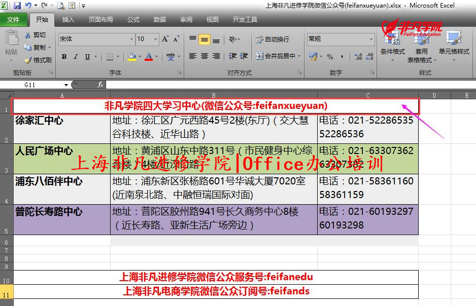Click into the formula bar input
The image size is (476, 306).
point(290,85)
